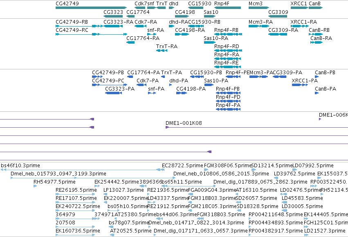The image size is (348, 237).
Task: Click EST RH54977.5prime
Action: [35, 186]
